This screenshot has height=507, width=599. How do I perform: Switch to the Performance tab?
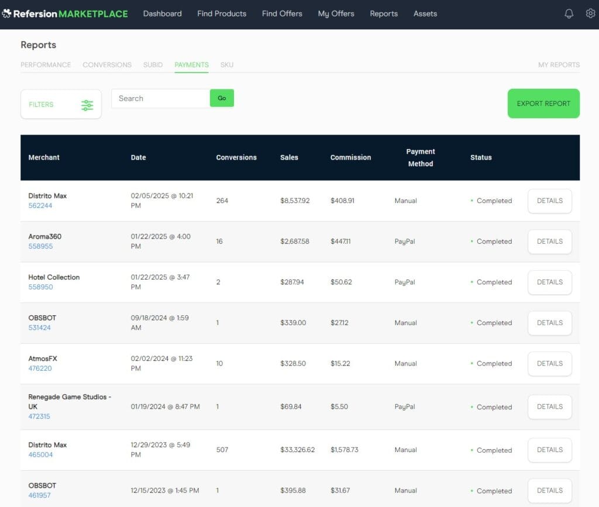[46, 65]
